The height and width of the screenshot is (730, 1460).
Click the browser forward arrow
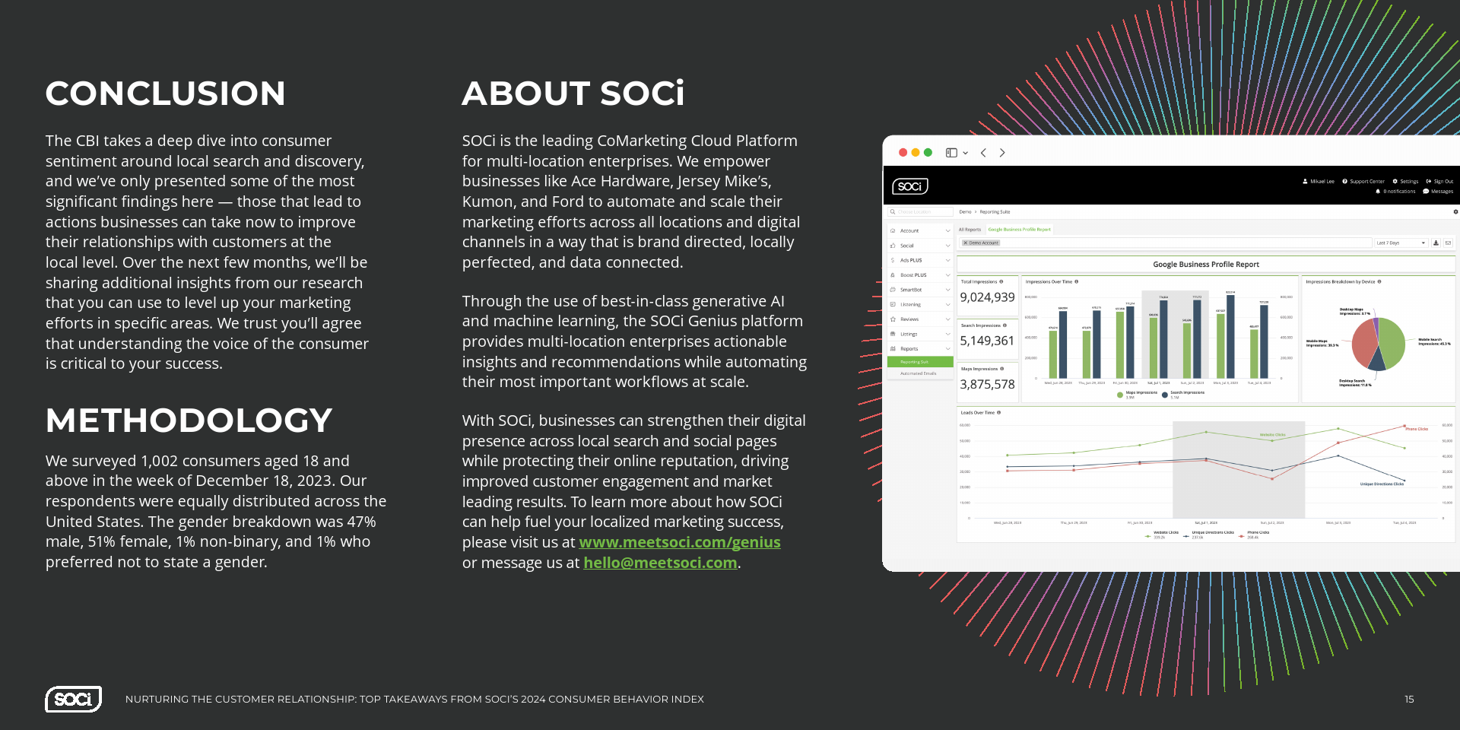click(x=1002, y=153)
